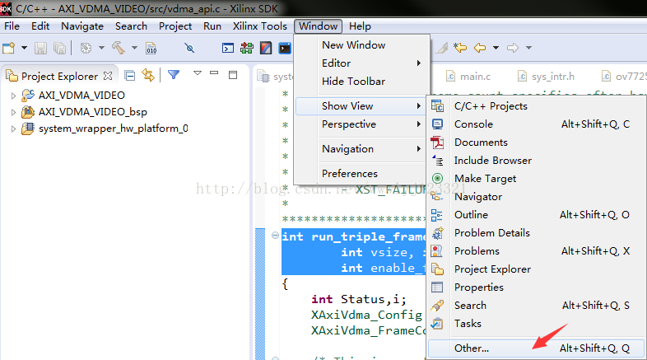Open the Back history dropdown arrow
647x360 pixels.
point(496,48)
